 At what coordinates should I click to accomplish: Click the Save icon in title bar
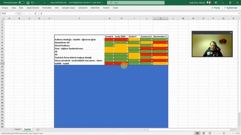(x=28, y=3)
